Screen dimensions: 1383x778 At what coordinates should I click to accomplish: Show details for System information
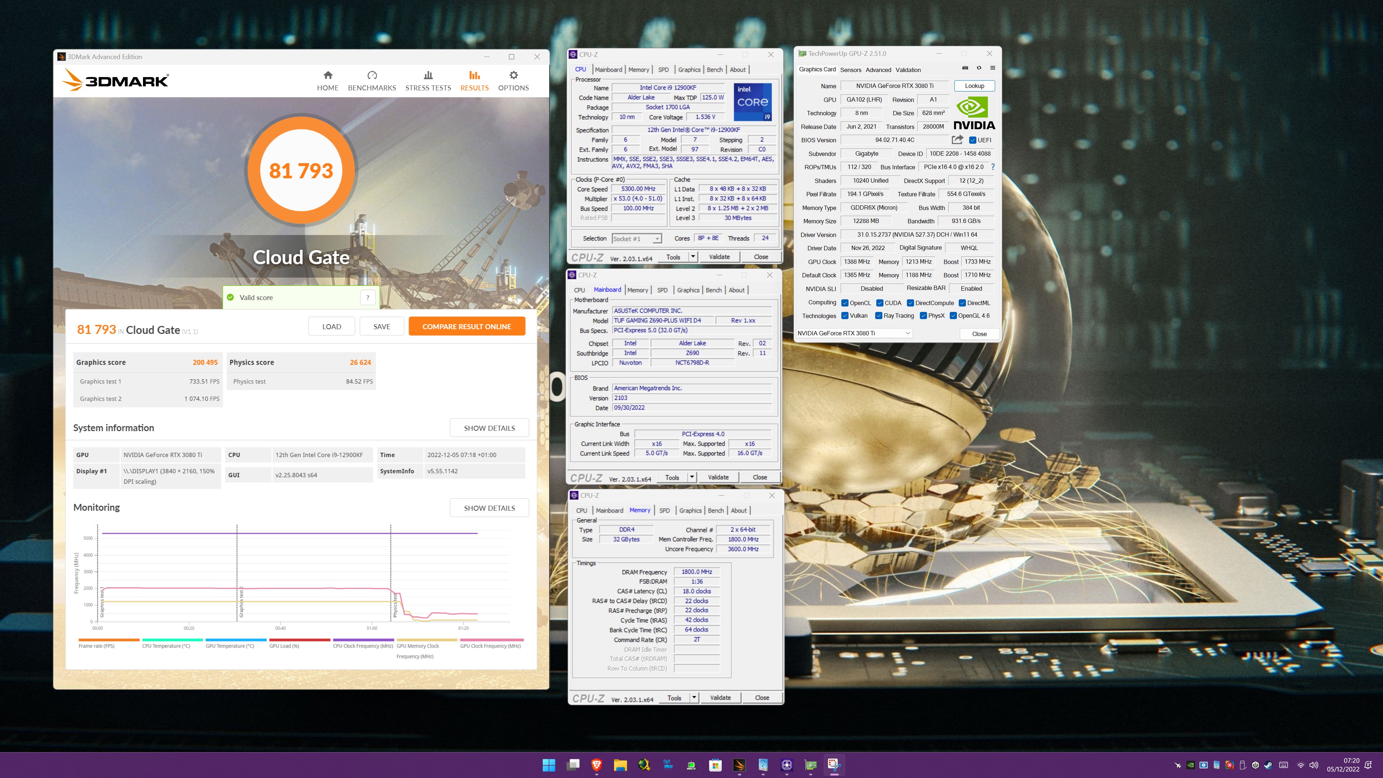pyautogui.click(x=489, y=428)
